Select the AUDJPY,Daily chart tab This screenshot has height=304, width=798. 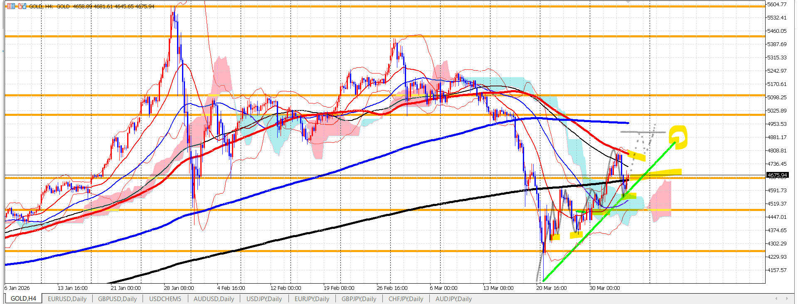click(453, 299)
